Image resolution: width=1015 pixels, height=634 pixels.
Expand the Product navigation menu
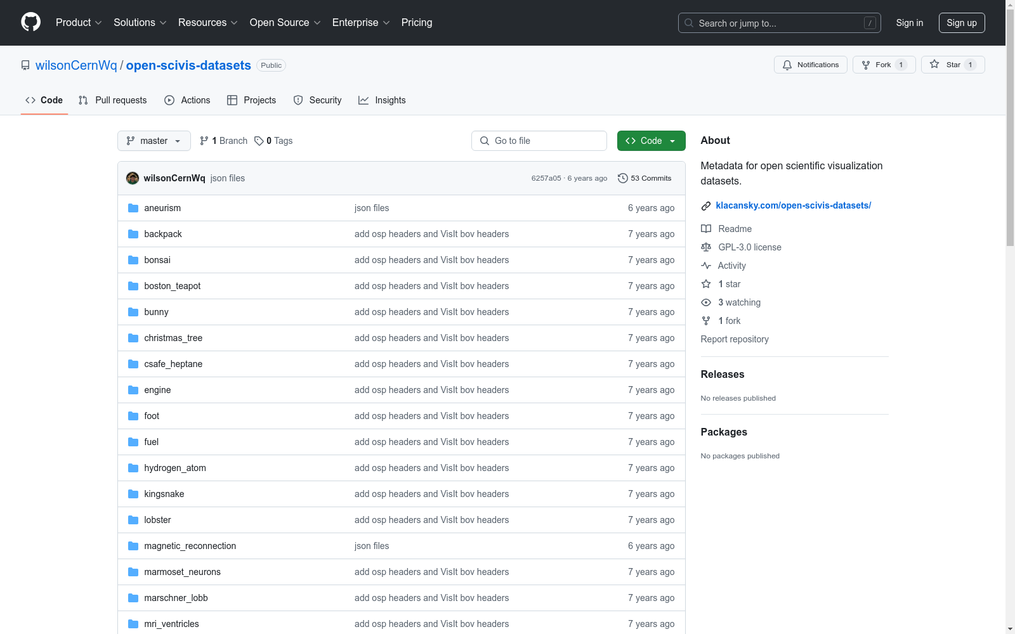(79, 23)
